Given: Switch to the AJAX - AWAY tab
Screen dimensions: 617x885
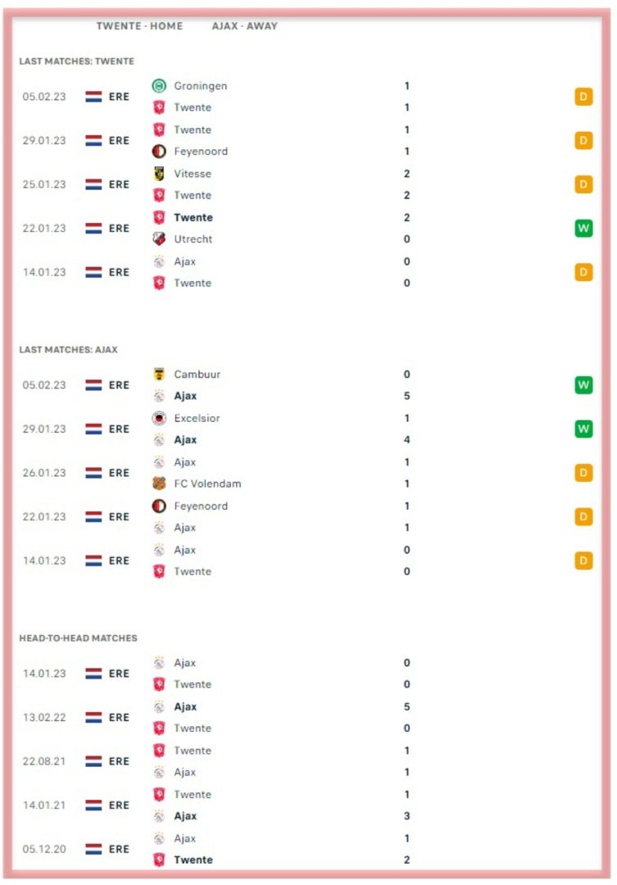Looking at the screenshot, I should click(x=244, y=26).
